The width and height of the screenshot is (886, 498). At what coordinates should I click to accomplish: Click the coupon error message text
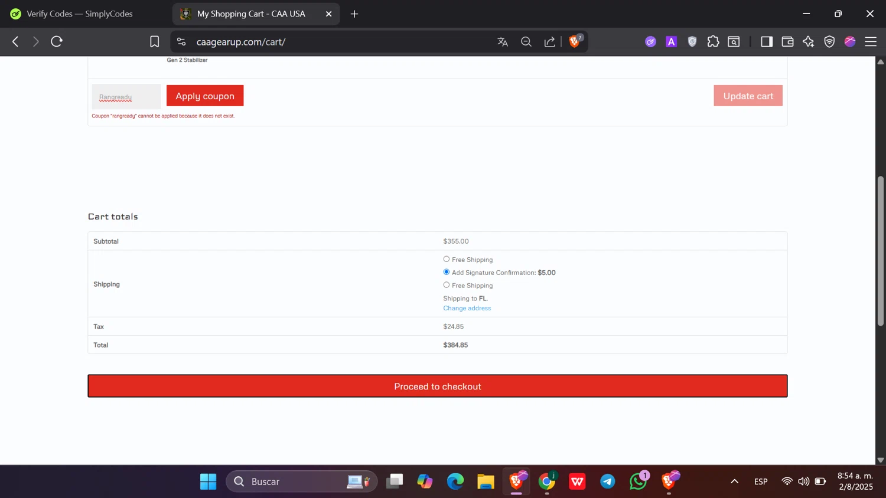163,116
